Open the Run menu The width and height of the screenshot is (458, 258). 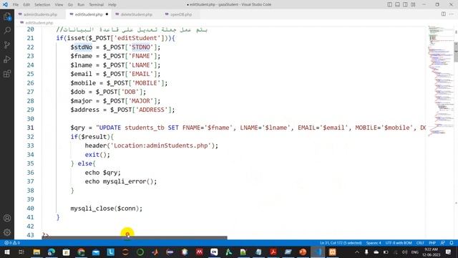(81, 4)
